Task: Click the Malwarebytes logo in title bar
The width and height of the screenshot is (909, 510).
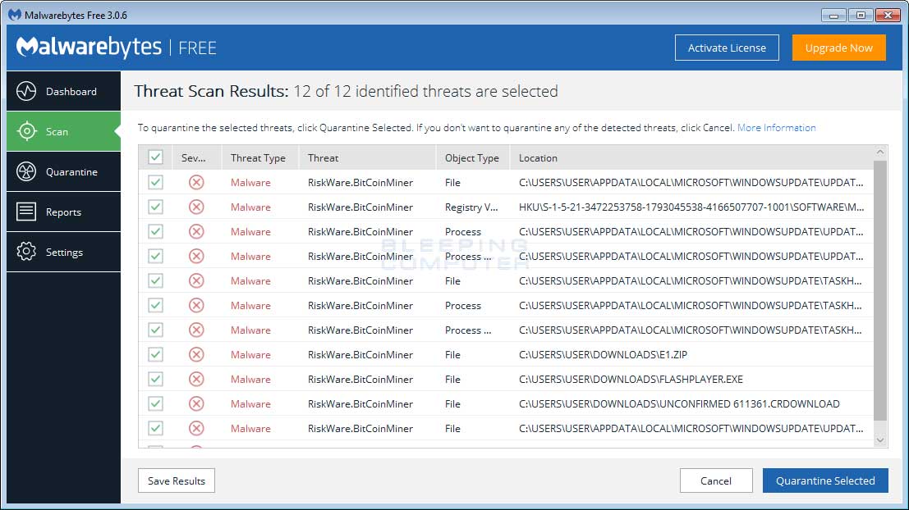Action: (x=15, y=15)
